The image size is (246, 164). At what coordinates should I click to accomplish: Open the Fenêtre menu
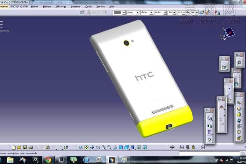(x=100, y=7)
